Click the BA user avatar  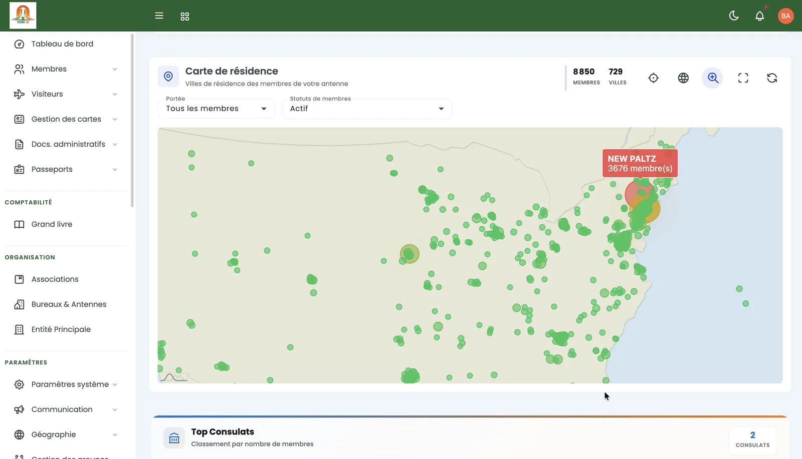785,16
